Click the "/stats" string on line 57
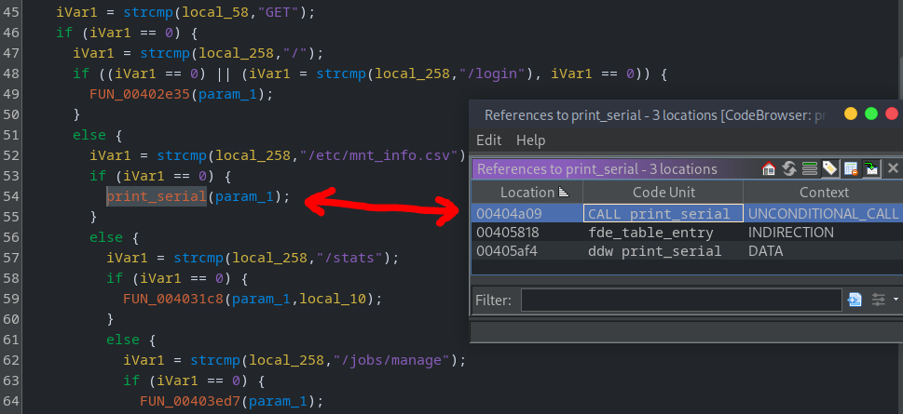The width and height of the screenshot is (903, 414). click(x=349, y=258)
